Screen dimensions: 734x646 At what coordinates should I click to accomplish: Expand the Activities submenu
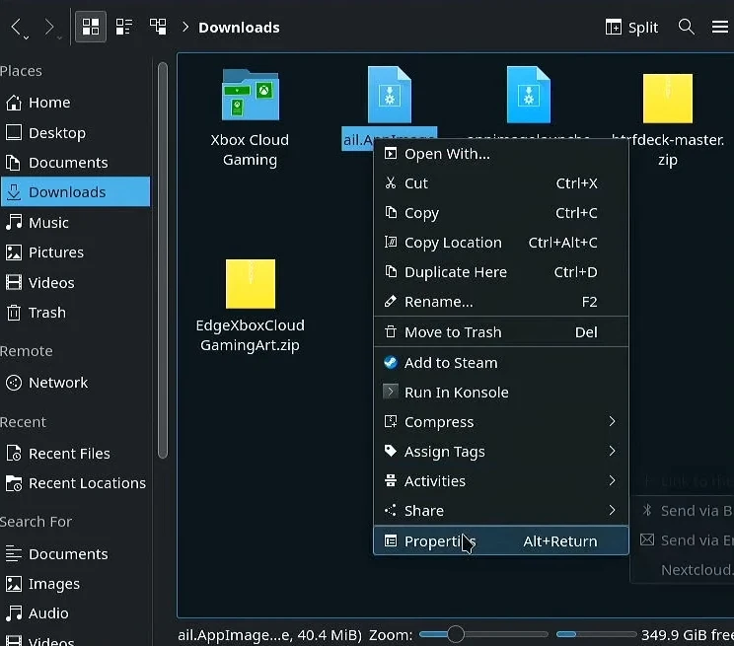500,480
